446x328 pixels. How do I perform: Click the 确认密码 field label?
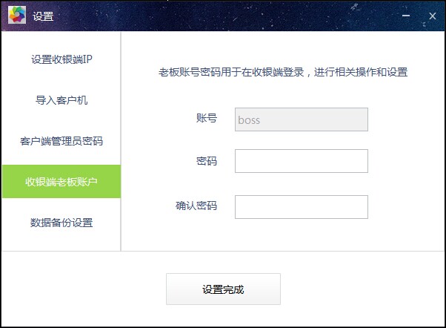(x=196, y=206)
